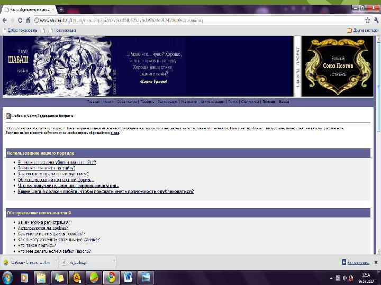Open 'Статистика' in the site navigation
The width and height of the screenshot is (381, 285).
250,101
